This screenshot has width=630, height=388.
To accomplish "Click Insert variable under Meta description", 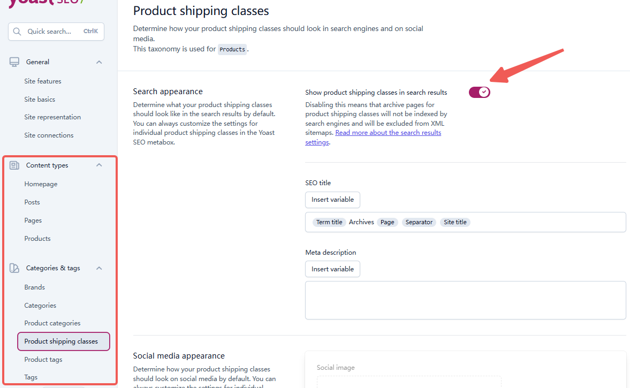I will [332, 269].
